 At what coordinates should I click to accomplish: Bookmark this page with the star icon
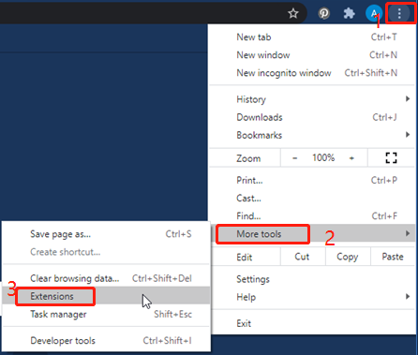[x=293, y=13]
